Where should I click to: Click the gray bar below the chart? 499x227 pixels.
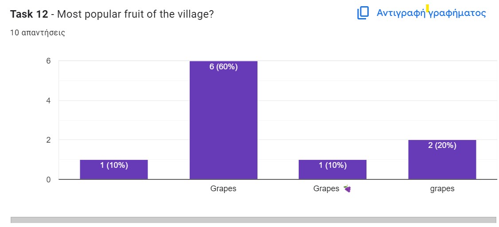coord(253,221)
